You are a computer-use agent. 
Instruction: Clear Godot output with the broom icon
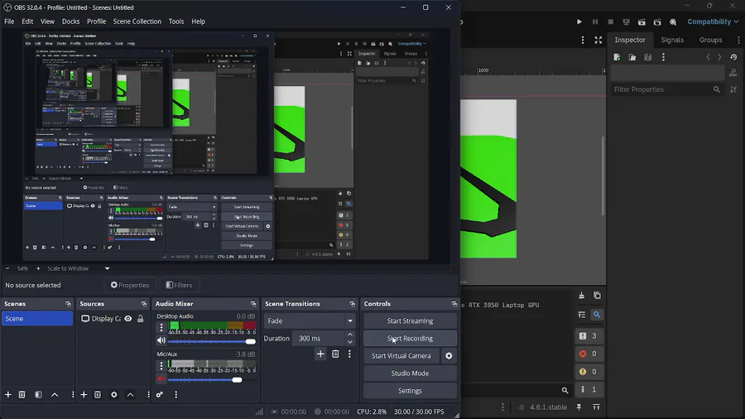coord(582,296)
